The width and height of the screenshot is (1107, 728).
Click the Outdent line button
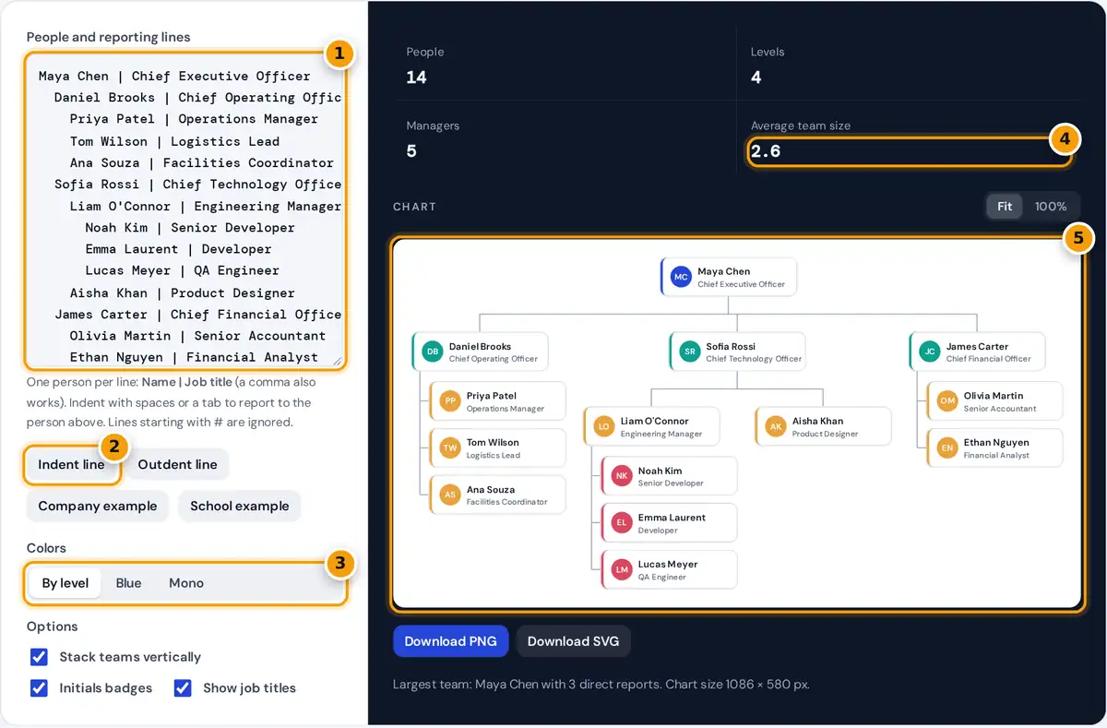[178, 464]
